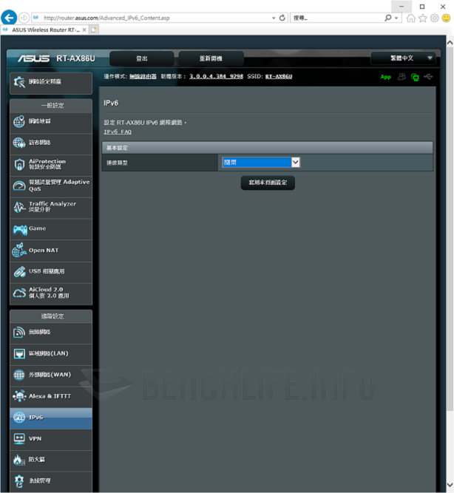Open AiCloud 2.0 cloud icon
This screenshot has width=454, height=493.
pos(19,293)
